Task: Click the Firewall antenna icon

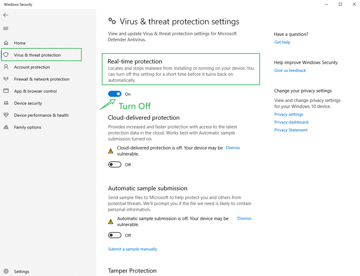Action: (x=6, y=79)
